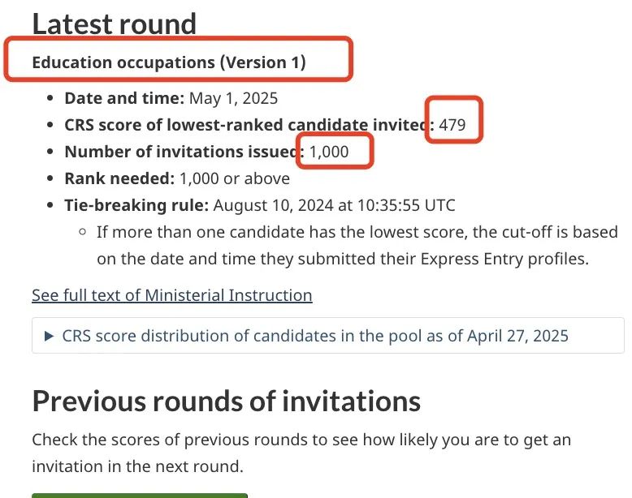This screenshot has width=632, height=498.
Task: Click the '1,000 or above' rank value
Action: 235,178
